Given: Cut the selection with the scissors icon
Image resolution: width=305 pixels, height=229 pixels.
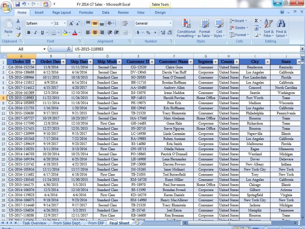Looking at the screenshot, I should tap(18, 21).
